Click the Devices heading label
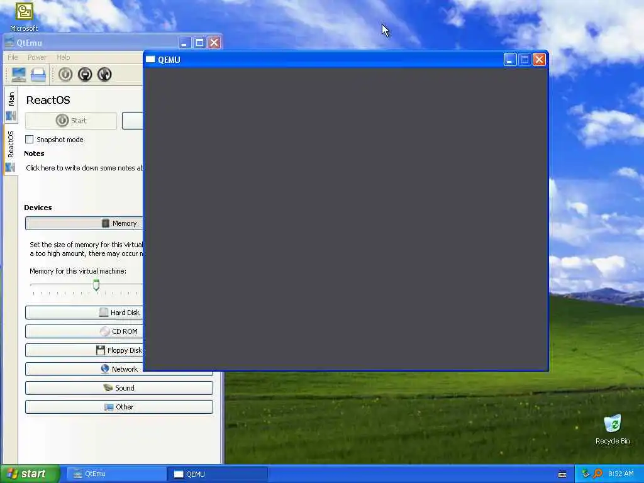This screenshot has width=644, height=483. pos(38,208)
